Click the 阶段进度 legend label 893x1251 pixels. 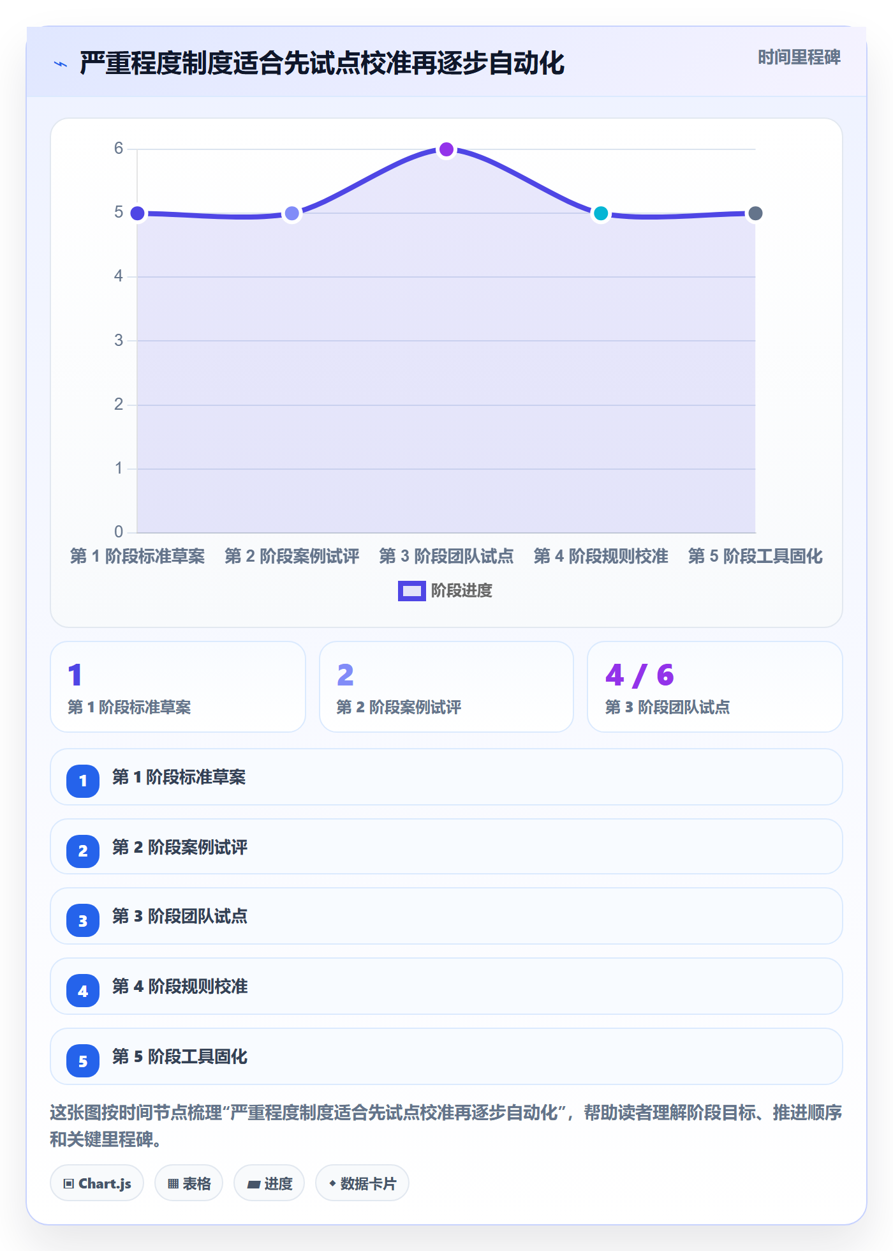click(x=462, y=591)
